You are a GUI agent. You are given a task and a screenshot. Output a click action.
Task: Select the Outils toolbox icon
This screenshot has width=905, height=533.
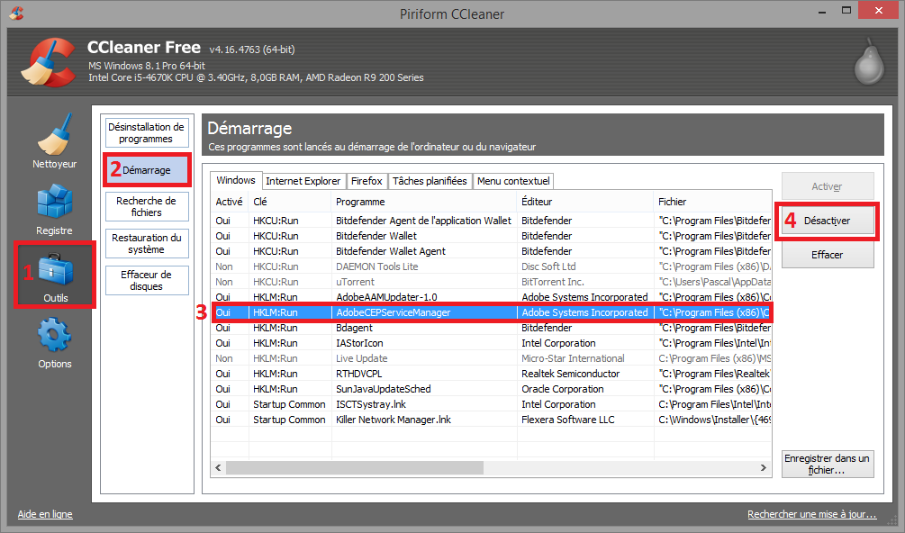[55, 271]
